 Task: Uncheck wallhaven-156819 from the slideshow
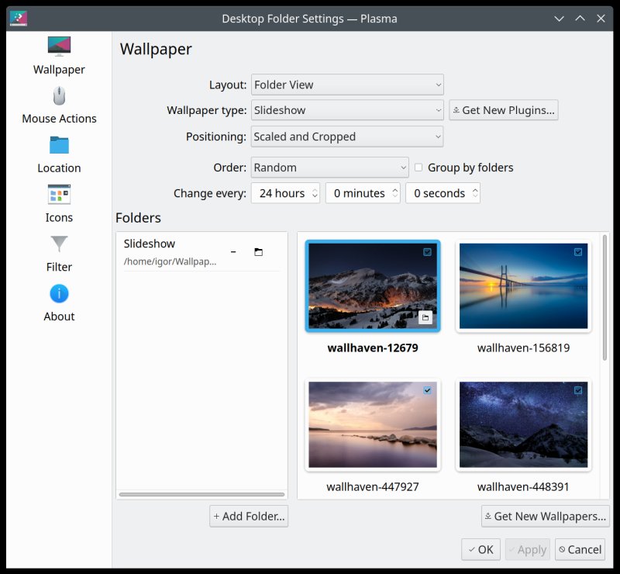(577, 252)
